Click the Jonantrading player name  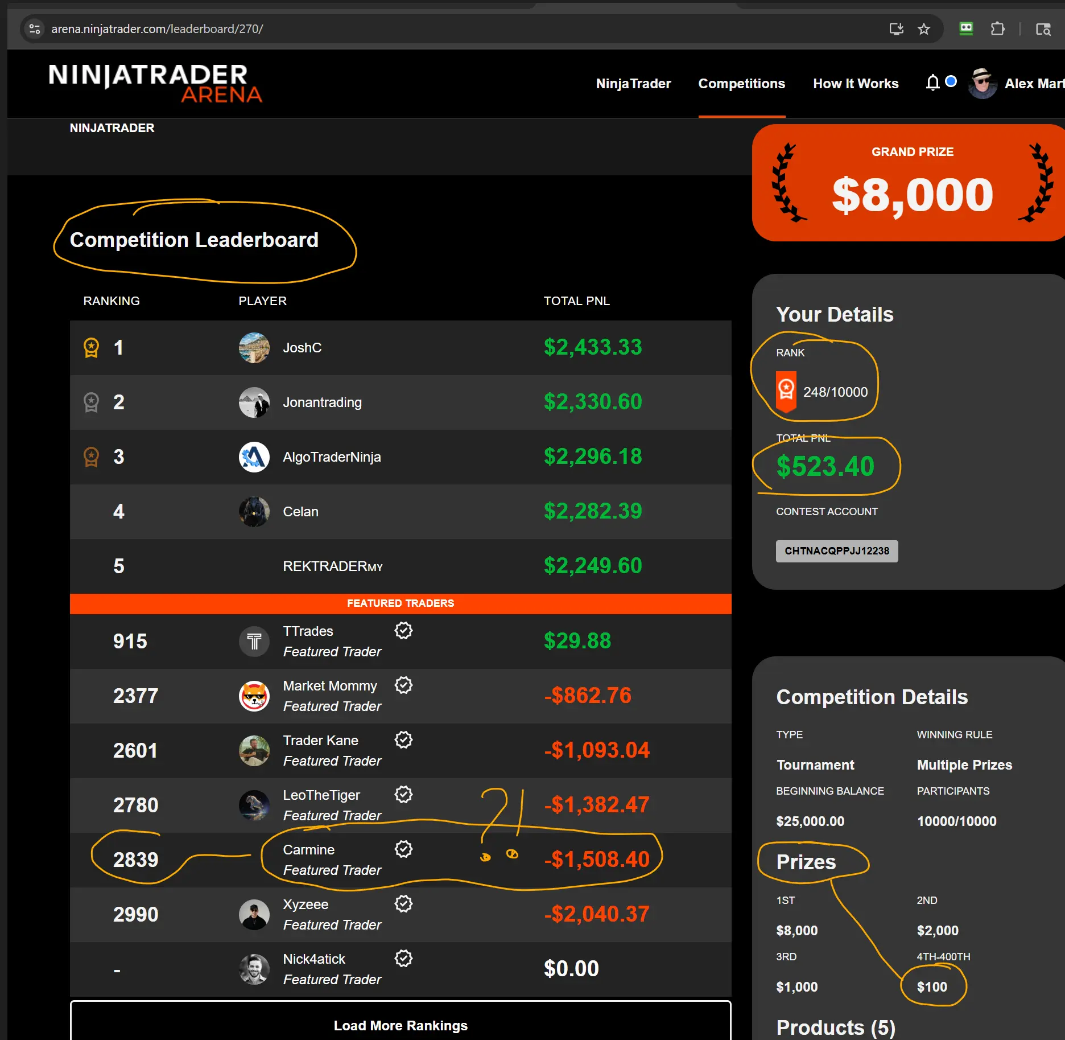[322, 402]
